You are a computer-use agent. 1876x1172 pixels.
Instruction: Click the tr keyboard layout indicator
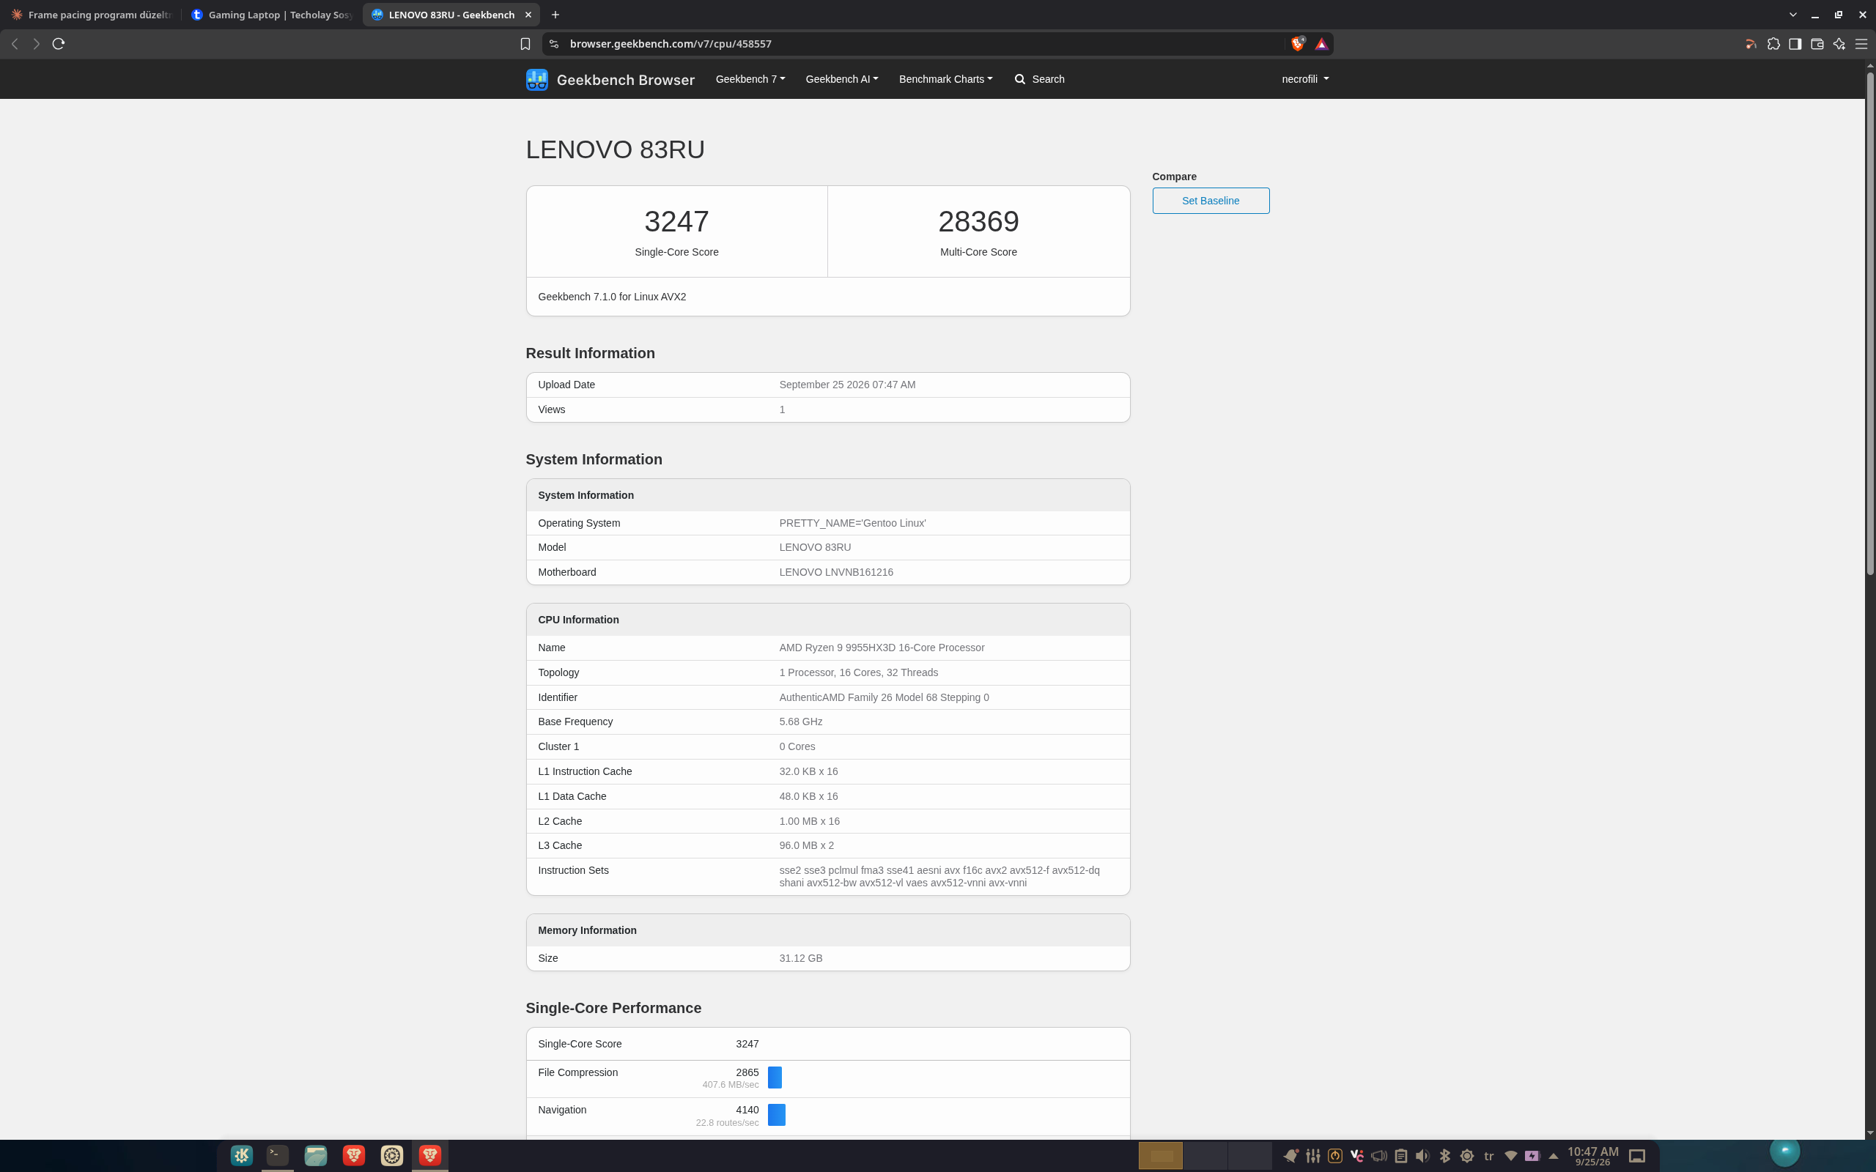click(x=1488, y=1156)
